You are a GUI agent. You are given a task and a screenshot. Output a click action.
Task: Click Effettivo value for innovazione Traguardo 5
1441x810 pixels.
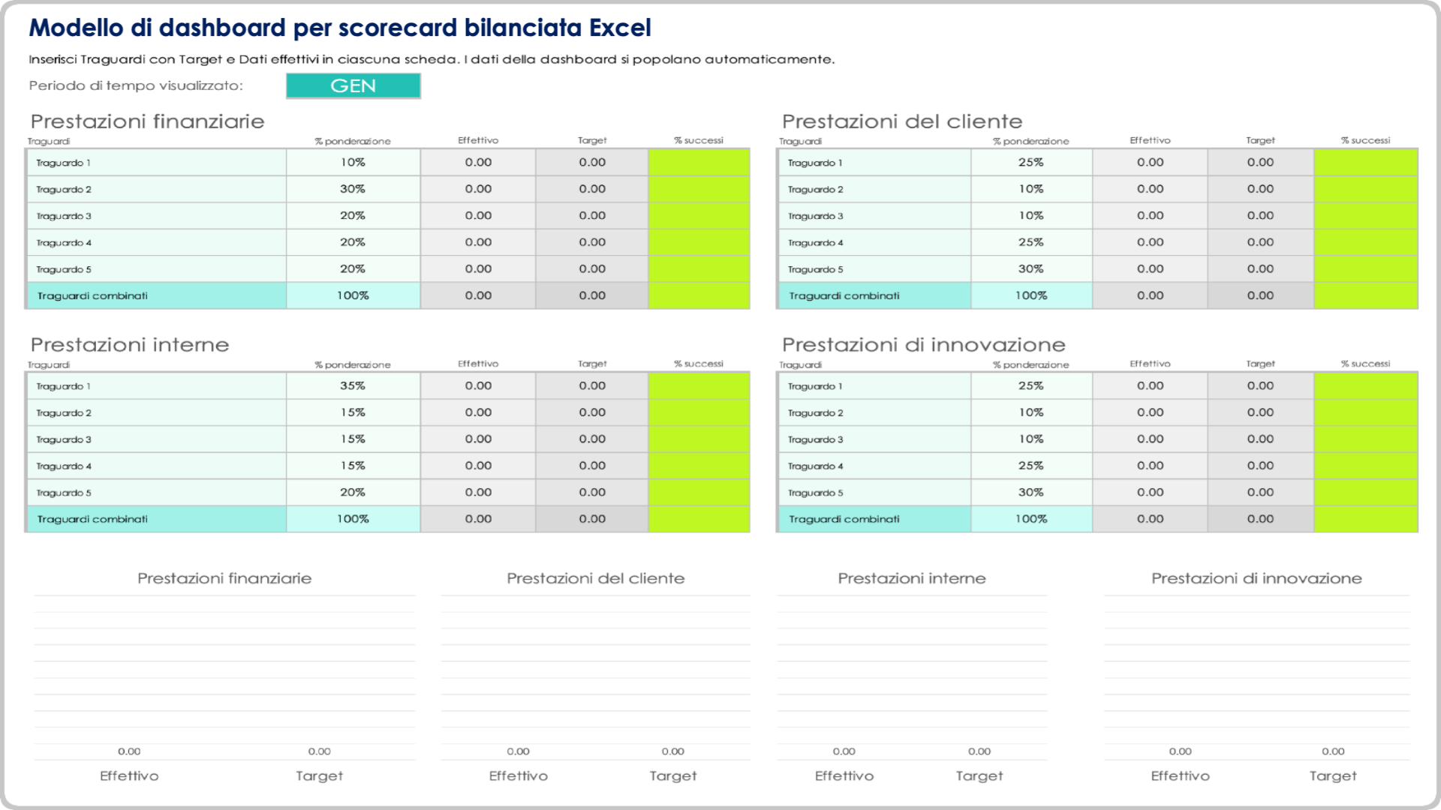[1150, 493]
